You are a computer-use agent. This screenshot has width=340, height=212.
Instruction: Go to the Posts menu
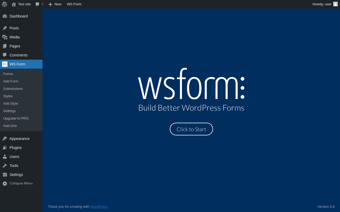pyautogui.click(x=21, y=28)
